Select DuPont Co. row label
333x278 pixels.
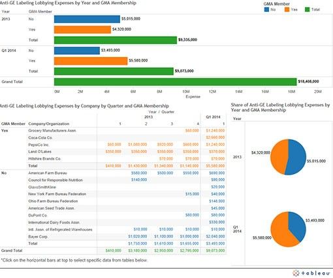pyautogui.click(x=38, y=215)
